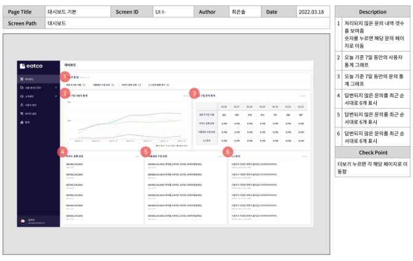Click the 대시보드 dashboard icon in sidebar
The image size is (413, 261).
tap(22, 79)
